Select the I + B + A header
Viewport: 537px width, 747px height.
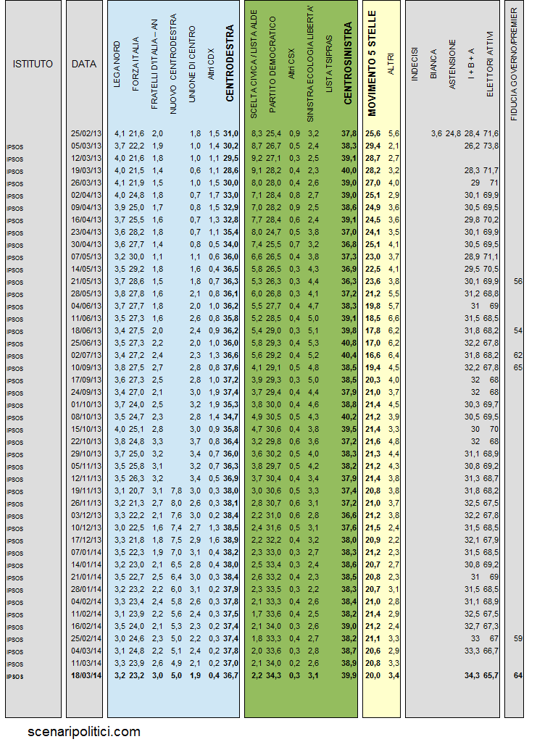pos(471,63)
